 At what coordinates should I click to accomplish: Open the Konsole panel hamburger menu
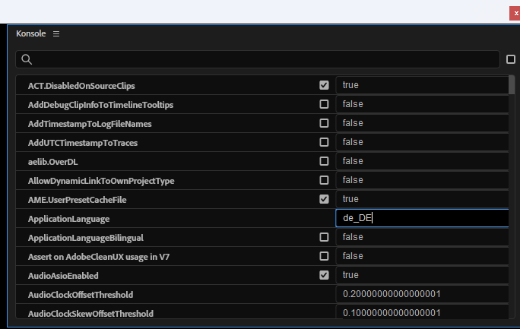pyautogui.click(x=56, y=34)
